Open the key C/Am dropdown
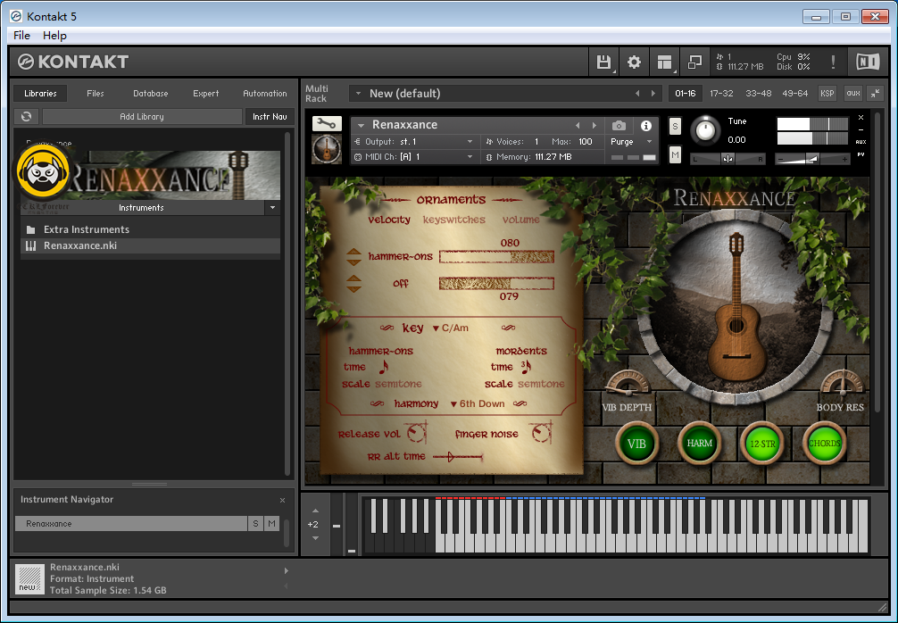The image size is (898, 623). pyautogui.click(x=451, y=328)
